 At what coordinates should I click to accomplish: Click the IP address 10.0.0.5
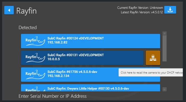click(54, 59)
